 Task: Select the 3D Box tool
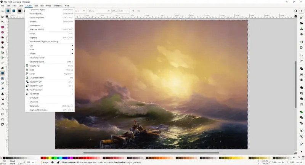3,42
